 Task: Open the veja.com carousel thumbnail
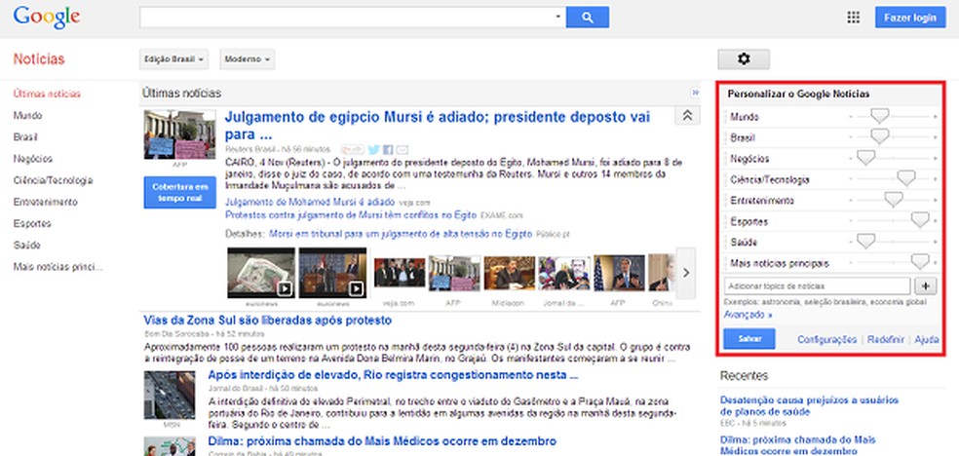(x=400, y=273)
